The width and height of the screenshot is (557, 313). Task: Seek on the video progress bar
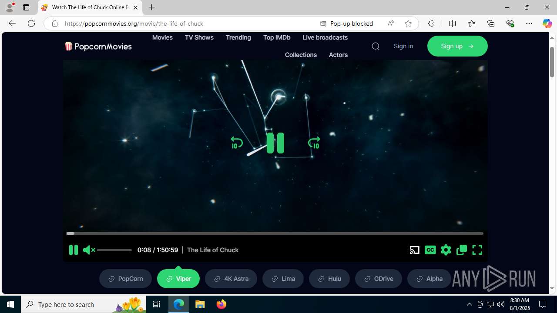click(275, 233)
